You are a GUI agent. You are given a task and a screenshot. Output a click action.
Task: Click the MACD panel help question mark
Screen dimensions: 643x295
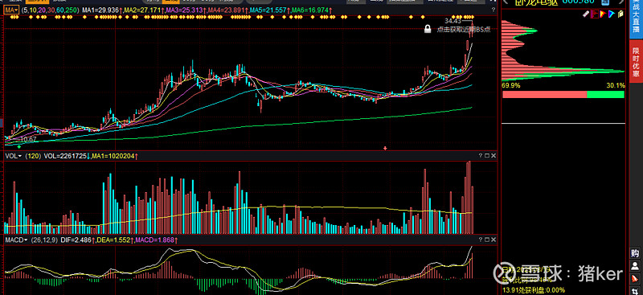pos(481,240)
